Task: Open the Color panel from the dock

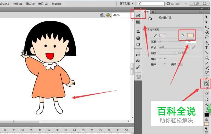Action: point(138,16)
